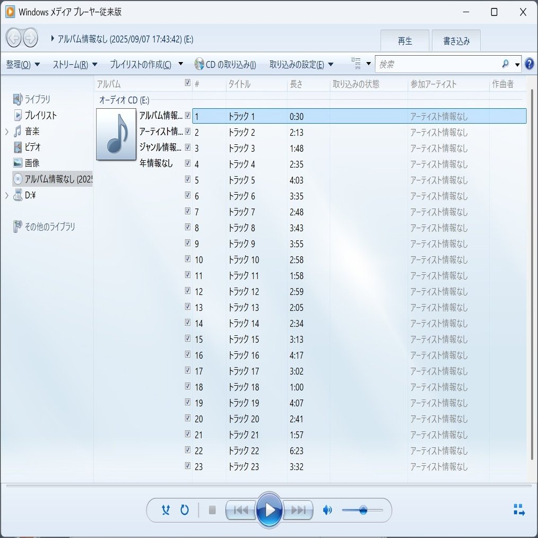Open the プレイリストの作成(C) dropdown arrow
This screenshot has height=538, width=538.
[x=181, y=64]
